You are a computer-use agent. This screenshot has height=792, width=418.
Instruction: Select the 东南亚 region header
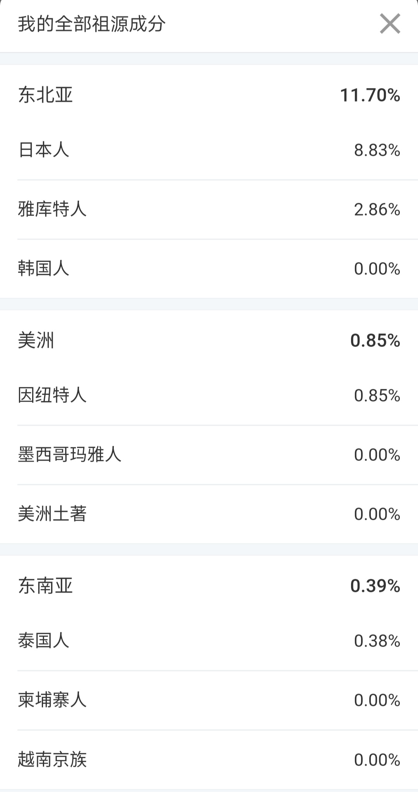tap(46, 586)
